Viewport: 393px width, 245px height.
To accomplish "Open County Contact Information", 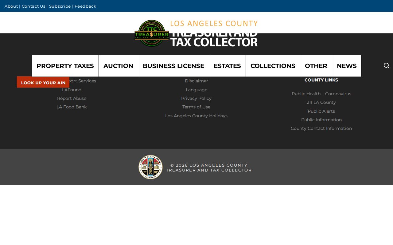I will pos(321,128).
